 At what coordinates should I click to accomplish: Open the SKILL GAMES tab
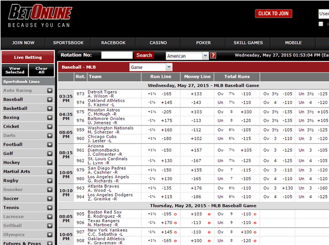click(x=248, y=43)
